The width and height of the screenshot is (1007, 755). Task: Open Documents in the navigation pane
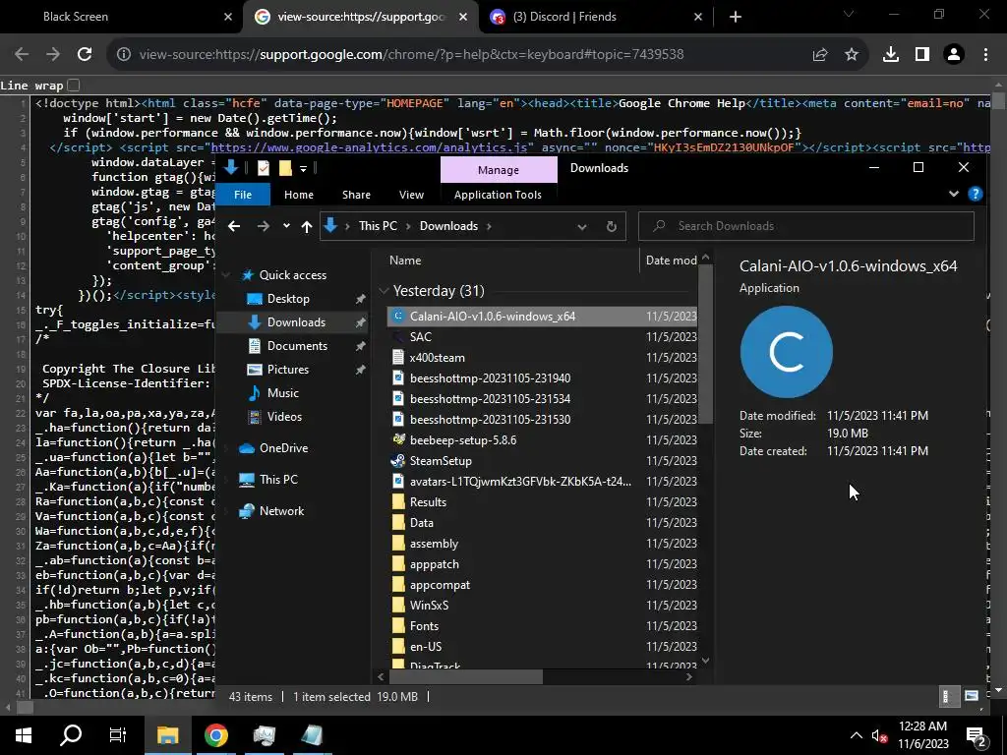click(x=297, y=345)
